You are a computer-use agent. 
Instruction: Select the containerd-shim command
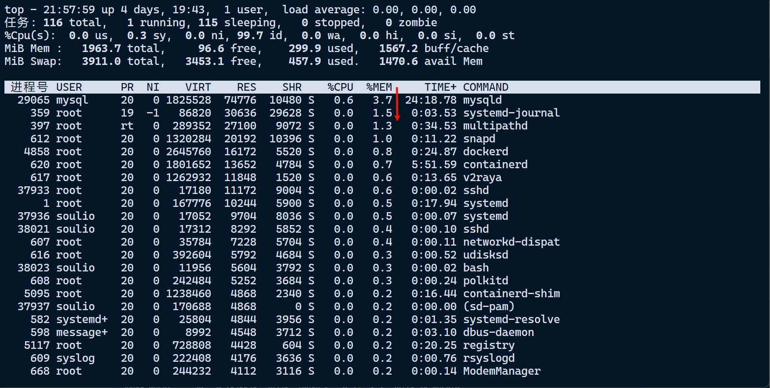(511, 294)
